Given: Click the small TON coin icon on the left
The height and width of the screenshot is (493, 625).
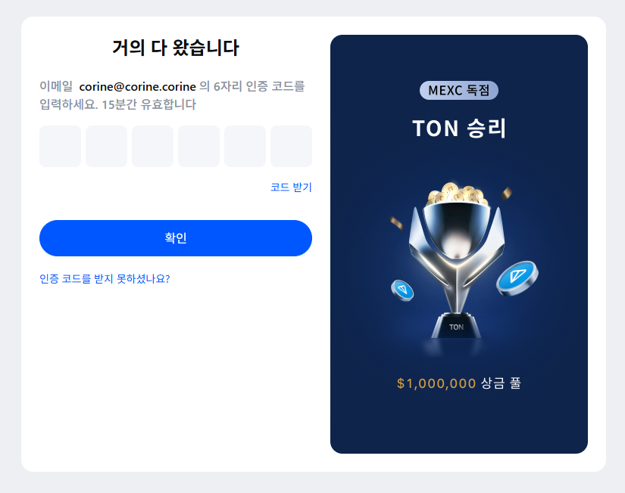Looking at the screenshot, I should coord(402,290).
